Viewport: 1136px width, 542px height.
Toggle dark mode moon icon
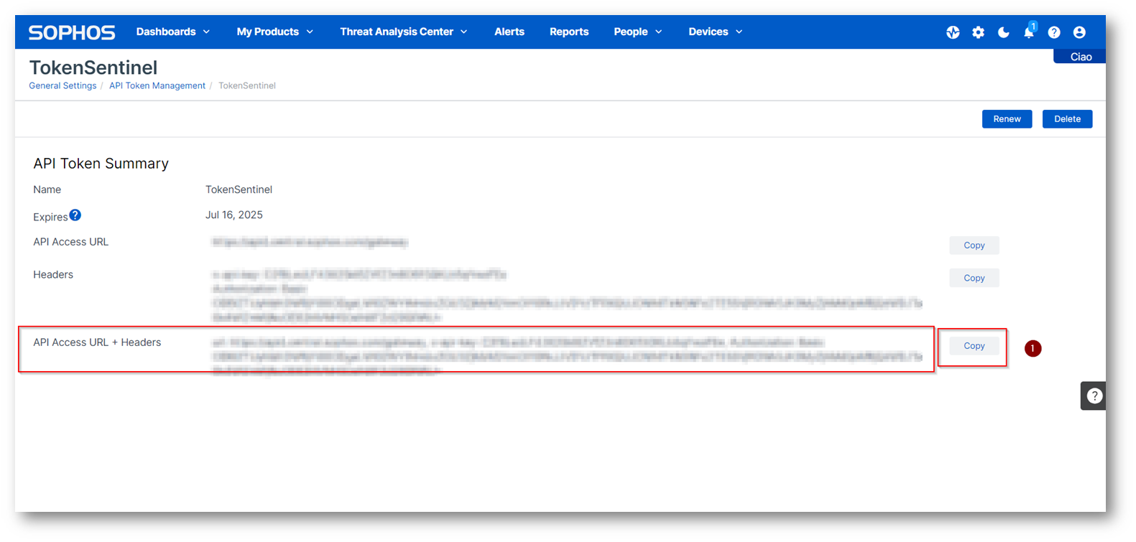(1003, 32)
